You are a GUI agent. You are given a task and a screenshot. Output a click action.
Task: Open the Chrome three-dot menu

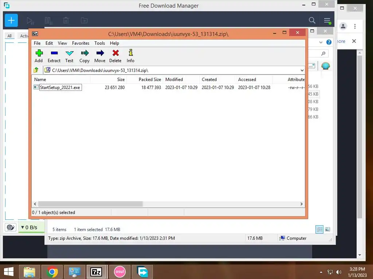[355, 26]
